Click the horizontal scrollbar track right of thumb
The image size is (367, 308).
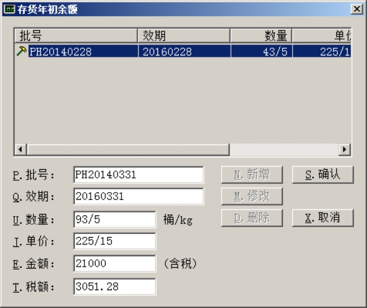(x=284, y=149)
